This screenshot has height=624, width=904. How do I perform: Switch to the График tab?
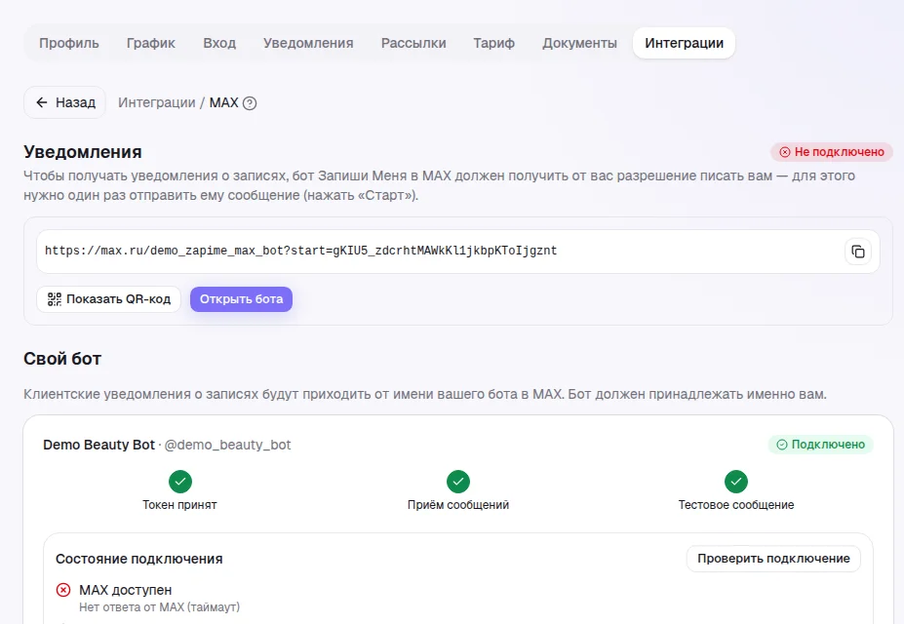click(151, 43)
